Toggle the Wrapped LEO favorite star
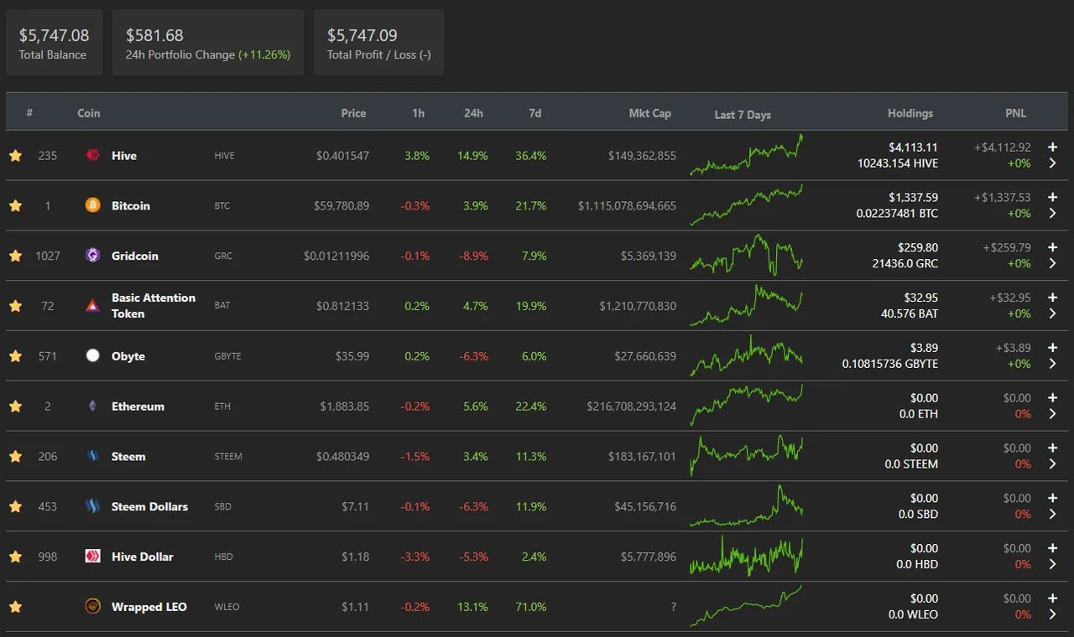Screen dimensions: 1074x637 15,607
